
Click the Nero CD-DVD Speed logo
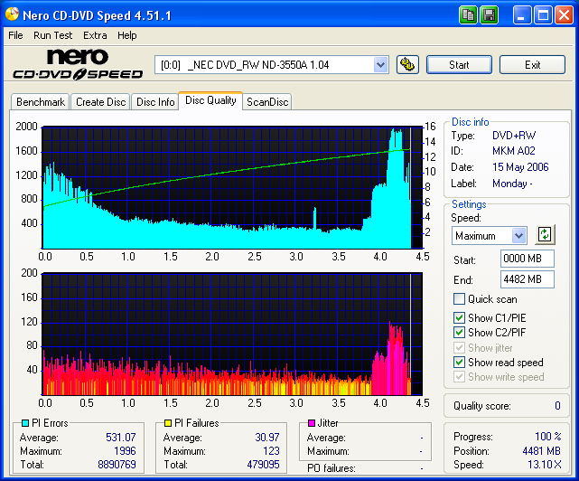click(77, 65)
